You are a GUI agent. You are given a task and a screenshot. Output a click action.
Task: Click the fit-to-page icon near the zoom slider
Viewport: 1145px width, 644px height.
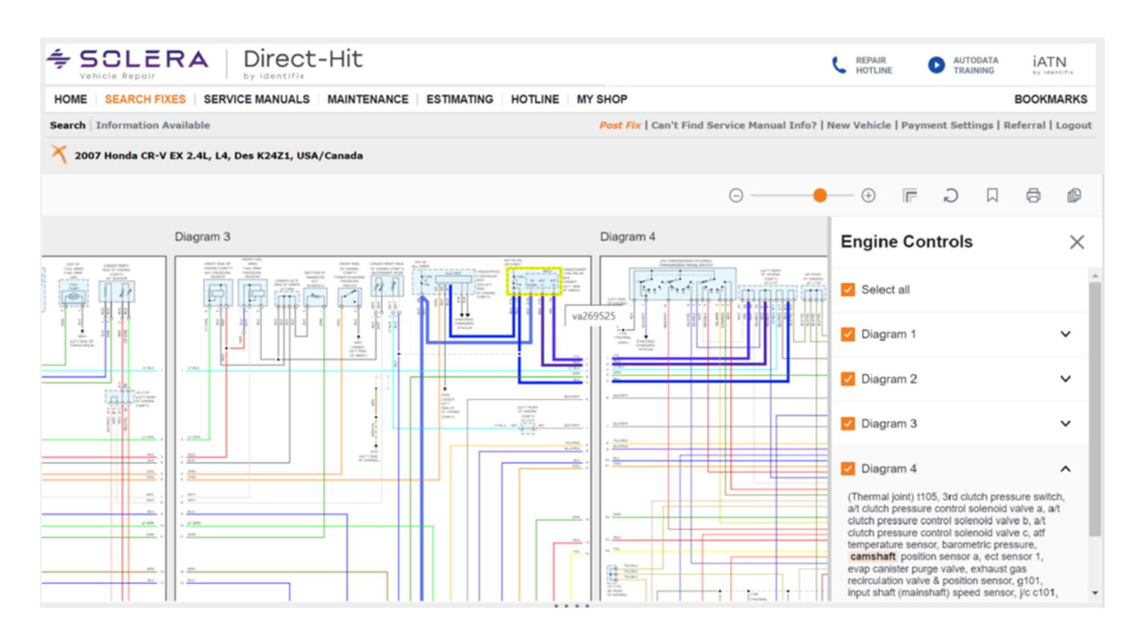909,195
